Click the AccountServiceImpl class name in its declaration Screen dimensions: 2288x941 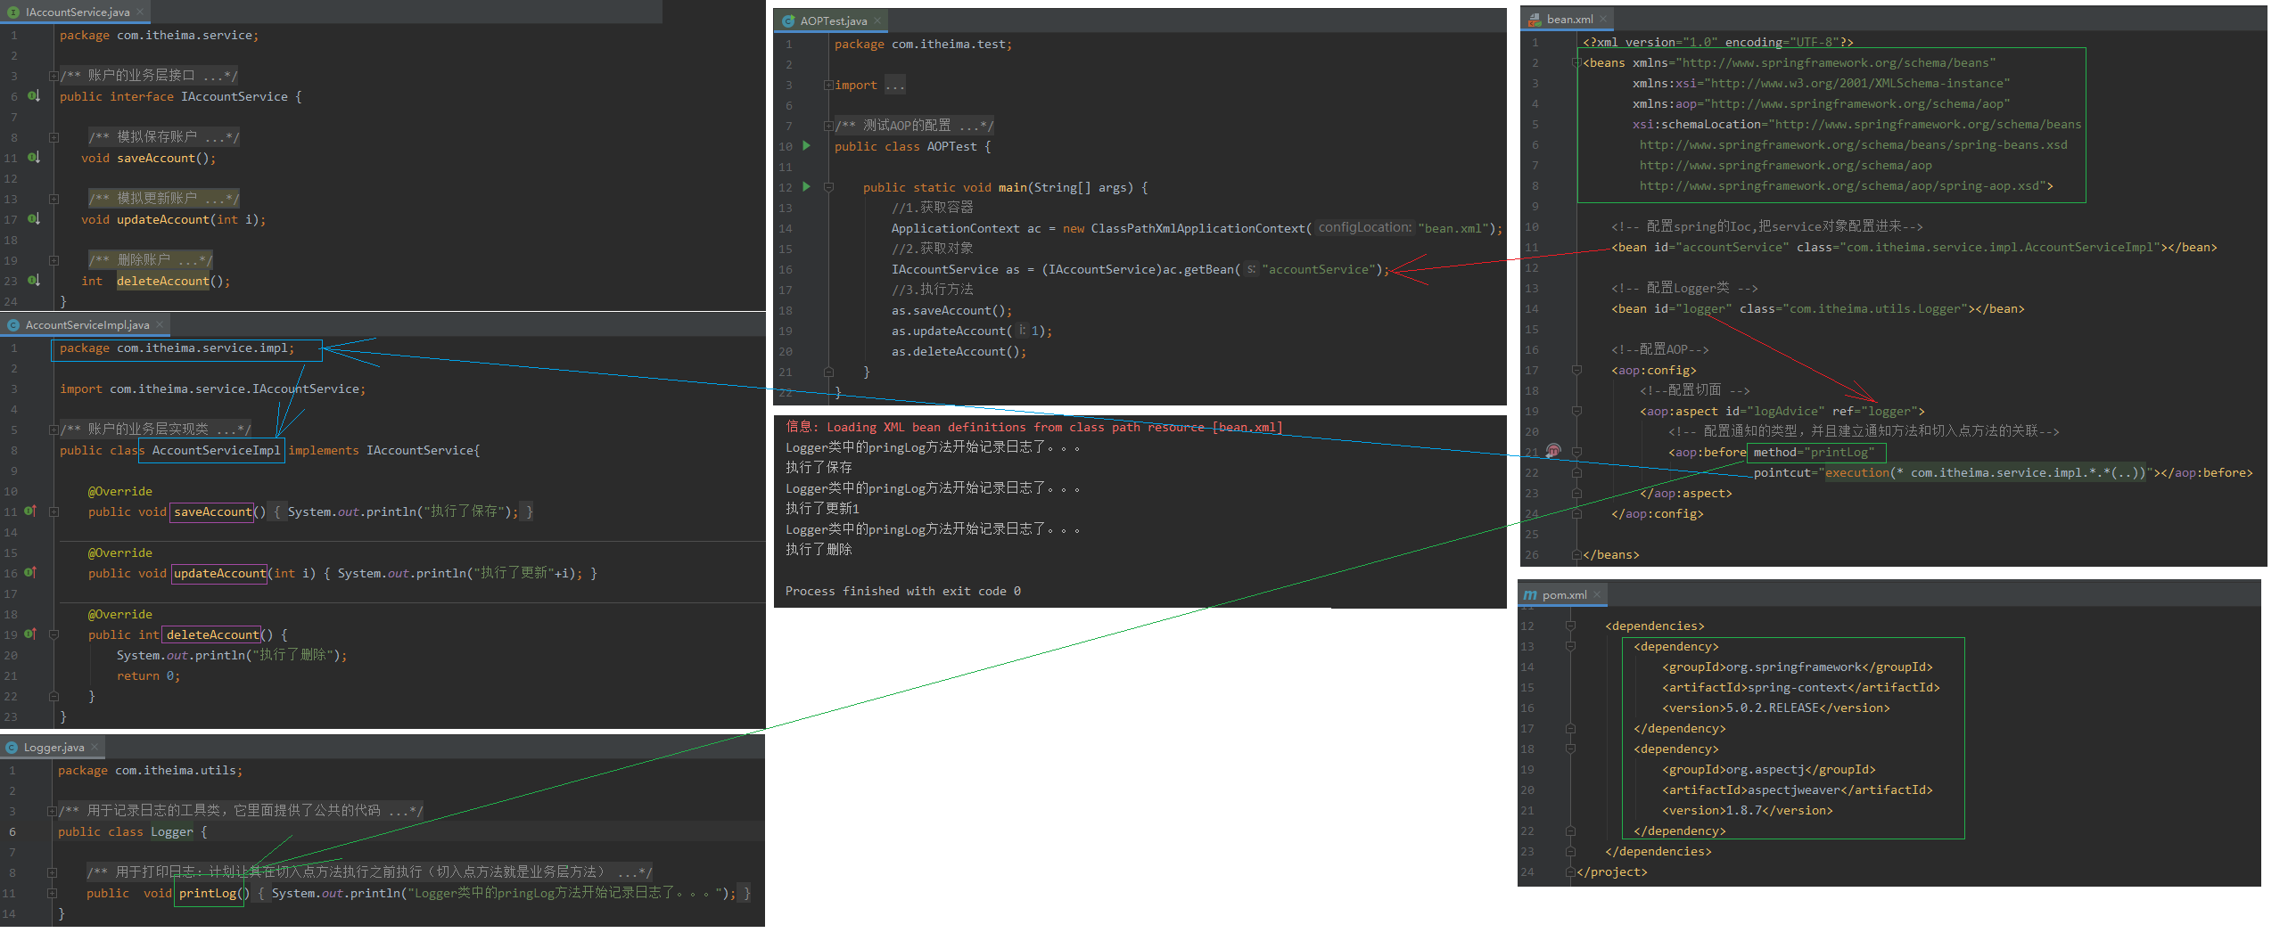(x=216, y=450)
